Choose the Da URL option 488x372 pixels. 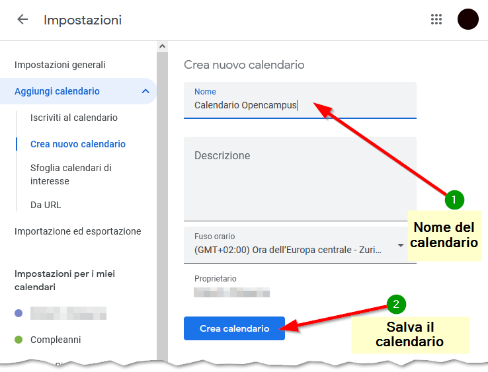pos(46,205)
